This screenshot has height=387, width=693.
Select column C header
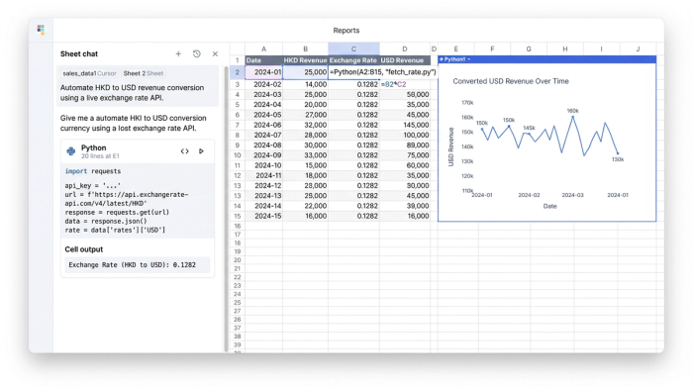[353, 49]
